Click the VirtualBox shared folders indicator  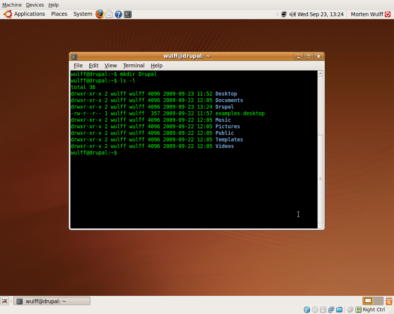pyautogui.click(x=339, y=310)
